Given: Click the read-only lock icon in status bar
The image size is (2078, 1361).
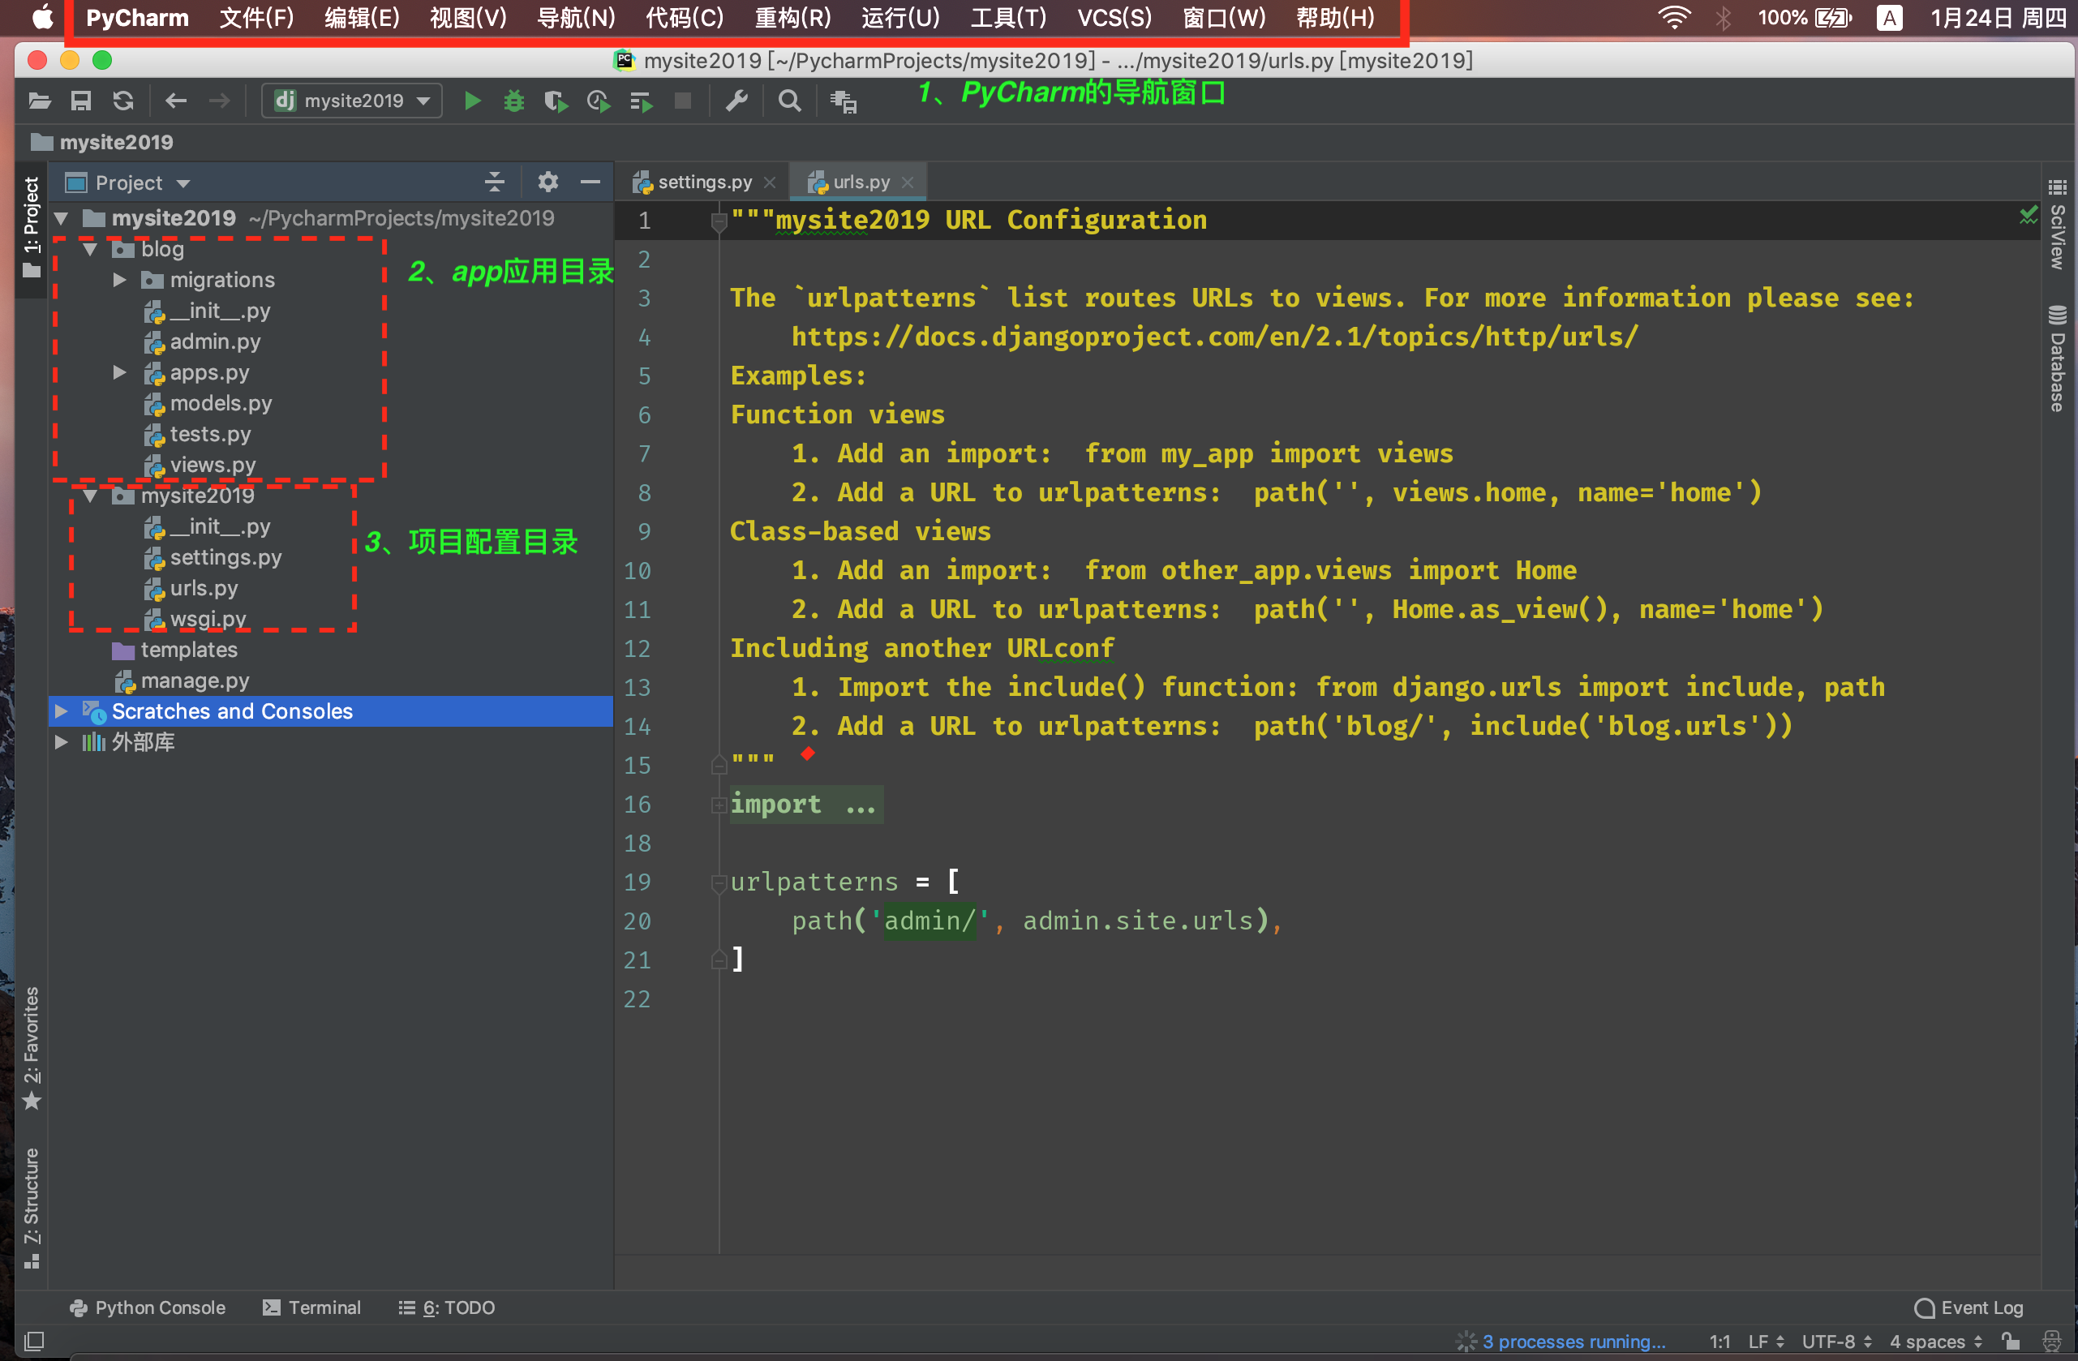Looking at the screenshot, I should pyautogui.click(x=2011, y=1341).
